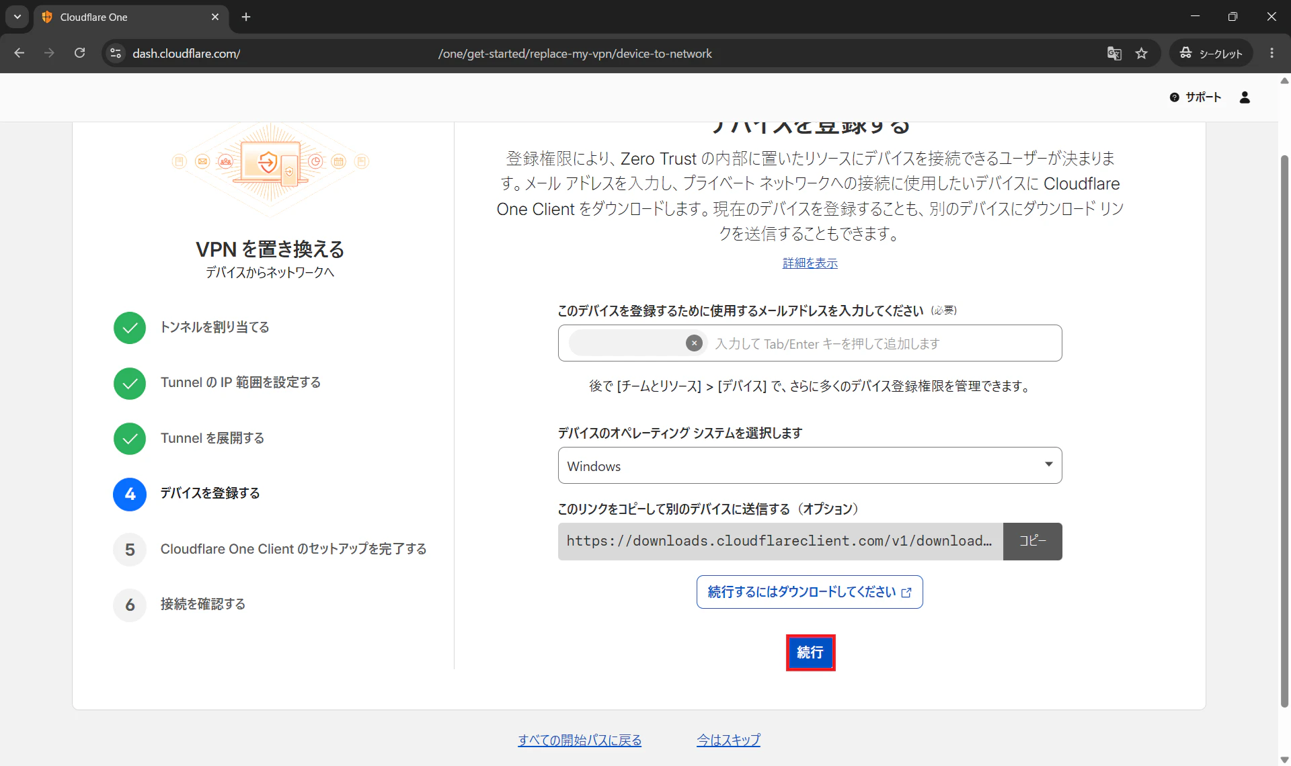Open the user account profile icon
Viewport: 1291px width, 766px height.
point(1245,97)
